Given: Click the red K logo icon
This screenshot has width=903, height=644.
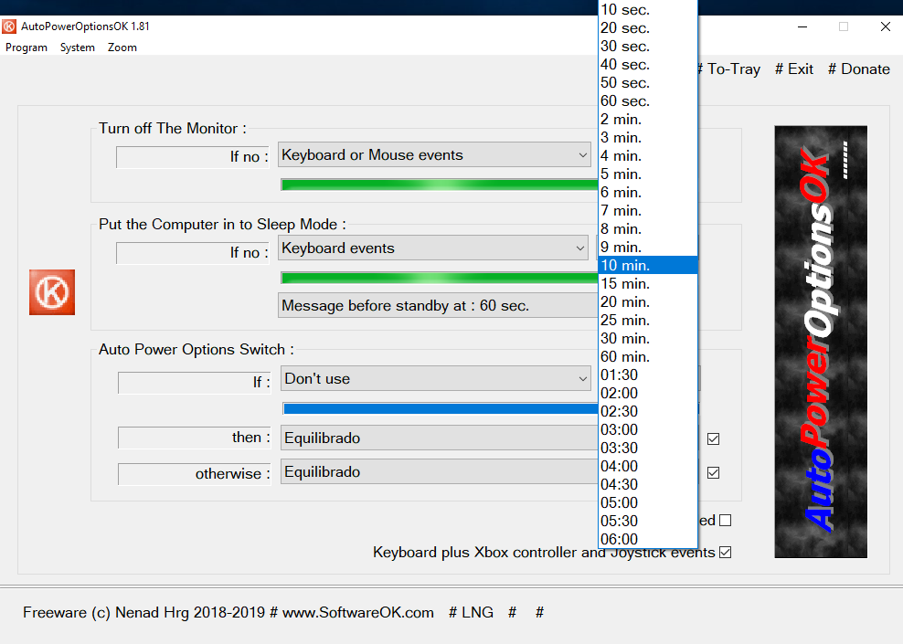Looking at the screenshot, I should point(52,292).
